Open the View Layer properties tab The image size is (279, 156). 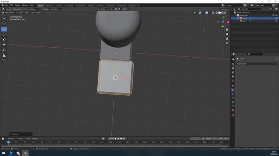point(233,72)
